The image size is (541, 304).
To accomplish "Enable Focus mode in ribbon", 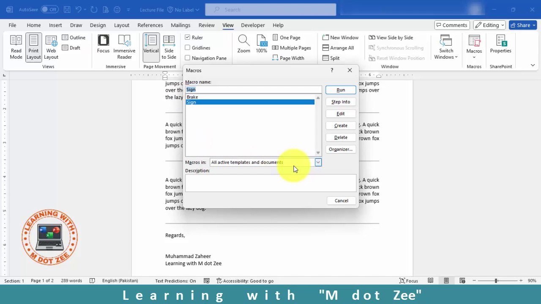I will [103, 45].
